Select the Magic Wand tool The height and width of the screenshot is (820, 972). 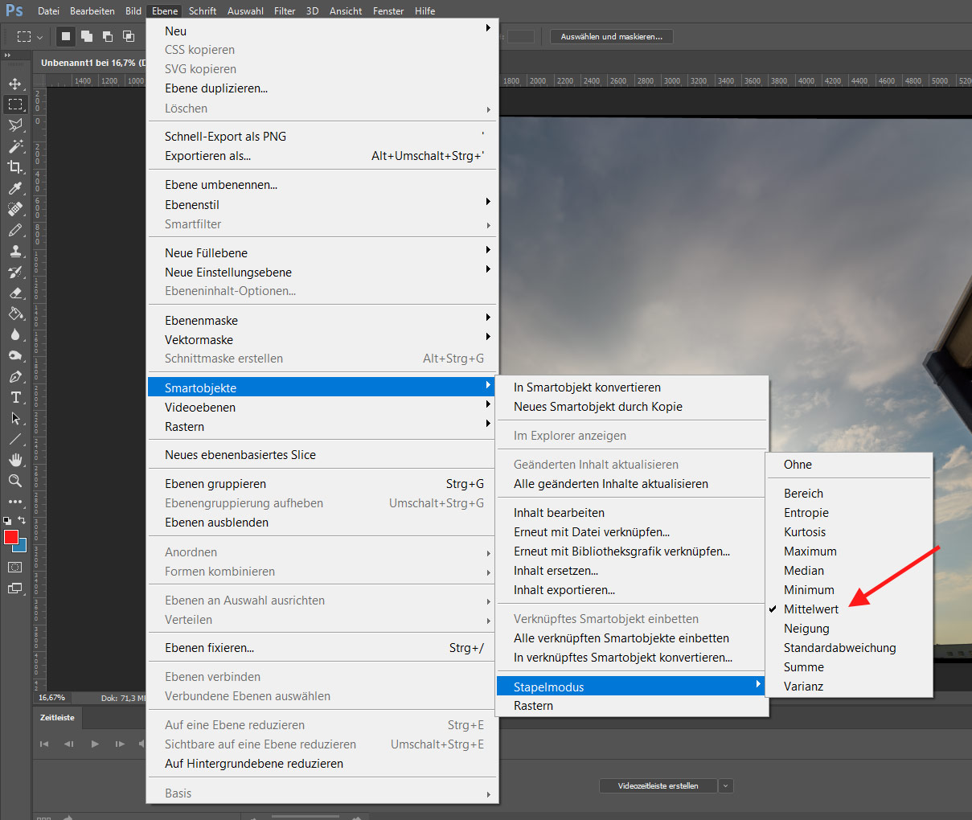(15, 146)
